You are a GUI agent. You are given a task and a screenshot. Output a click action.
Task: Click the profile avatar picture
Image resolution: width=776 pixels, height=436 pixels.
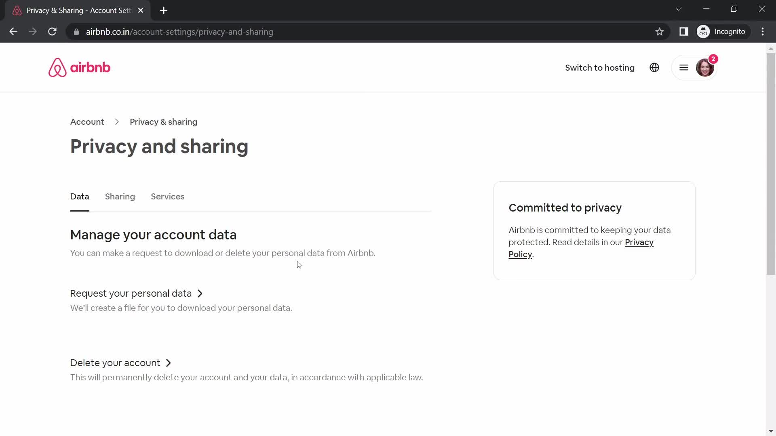[704, 67]
